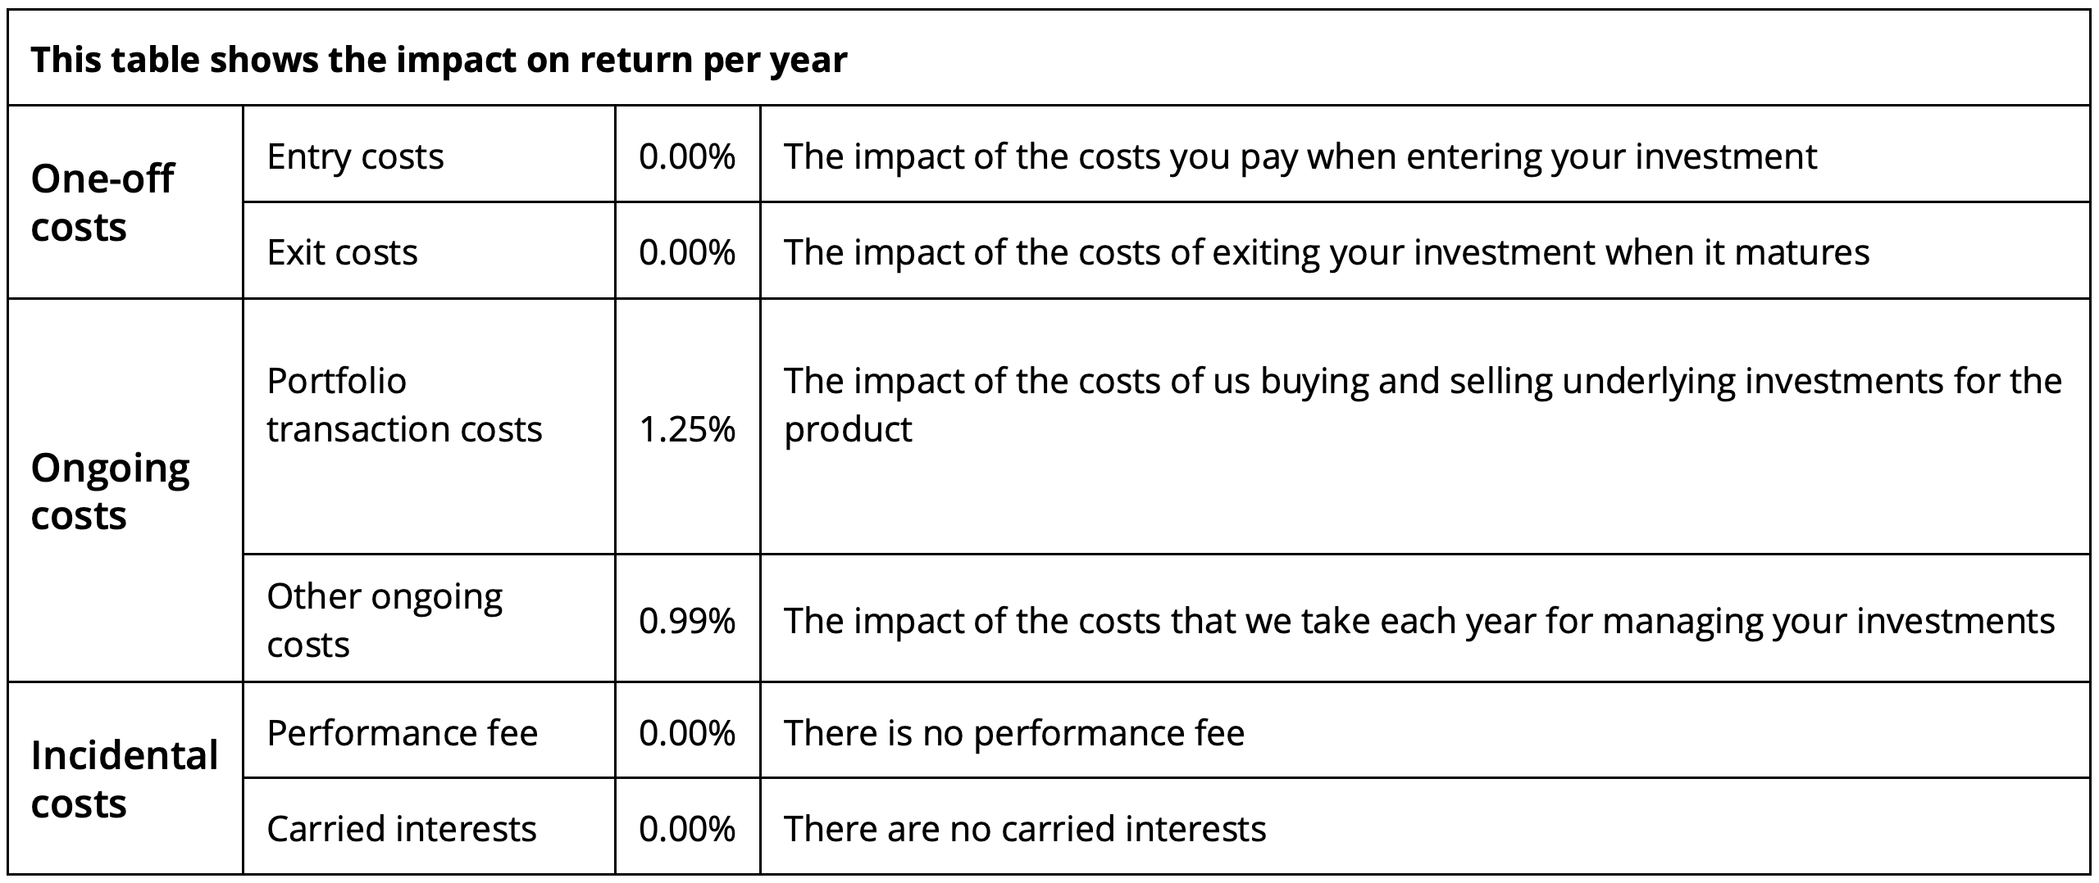Select the One-off costs row header
The width and height of the screenshot is (2099, 883).
[102, 202]
